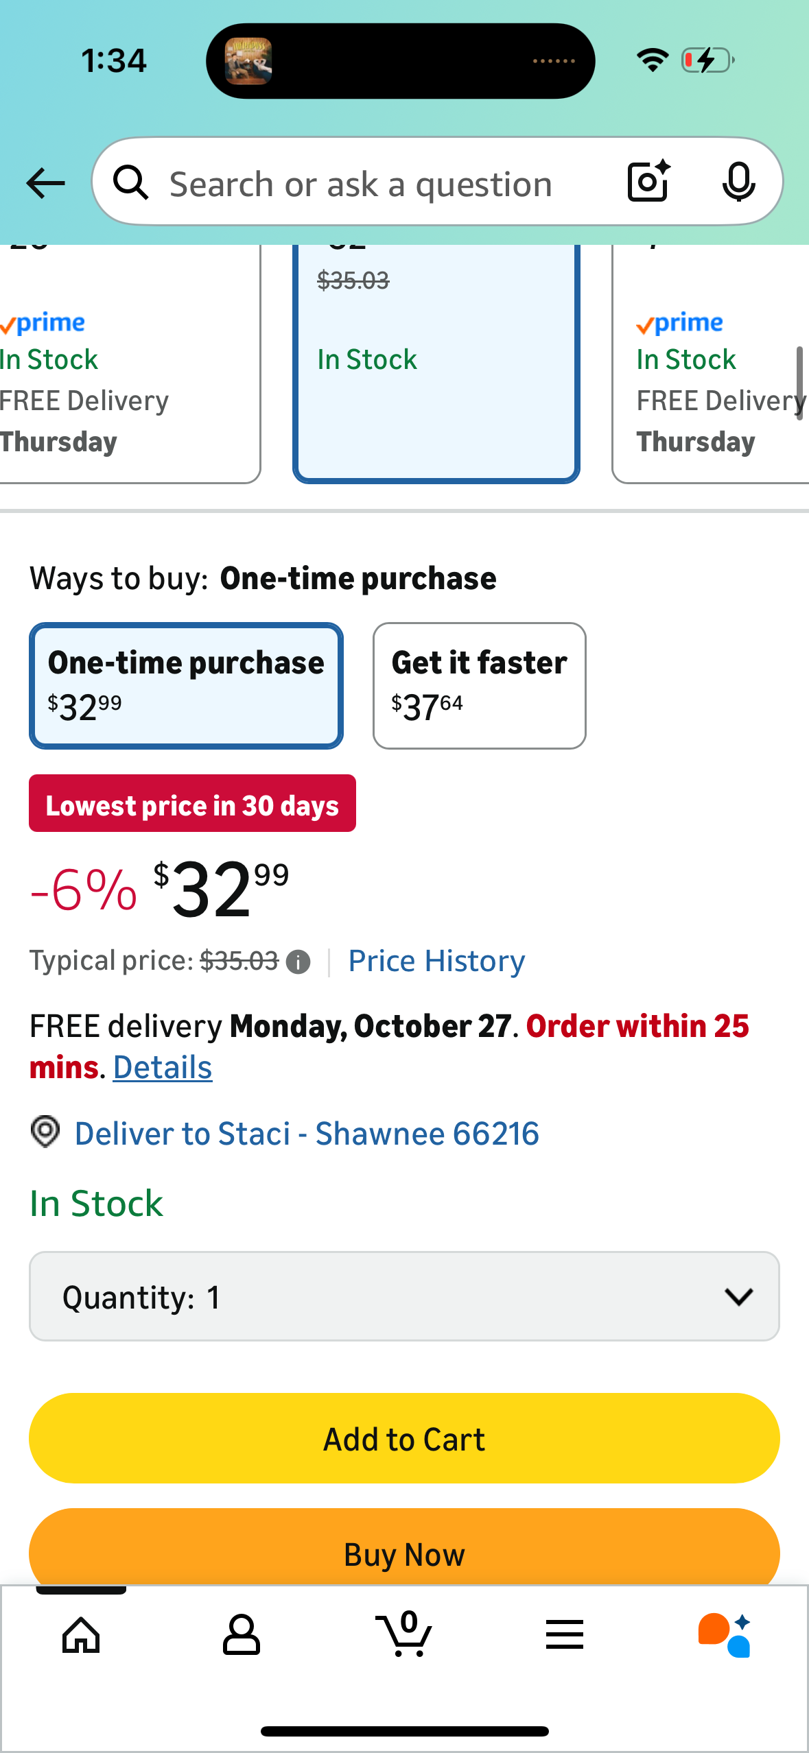
Task: Tap the search input field
Action: click(x=384, y=184)
